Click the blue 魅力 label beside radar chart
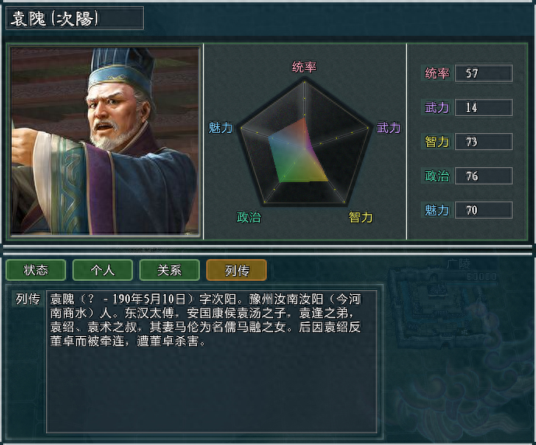 (220, 128)
